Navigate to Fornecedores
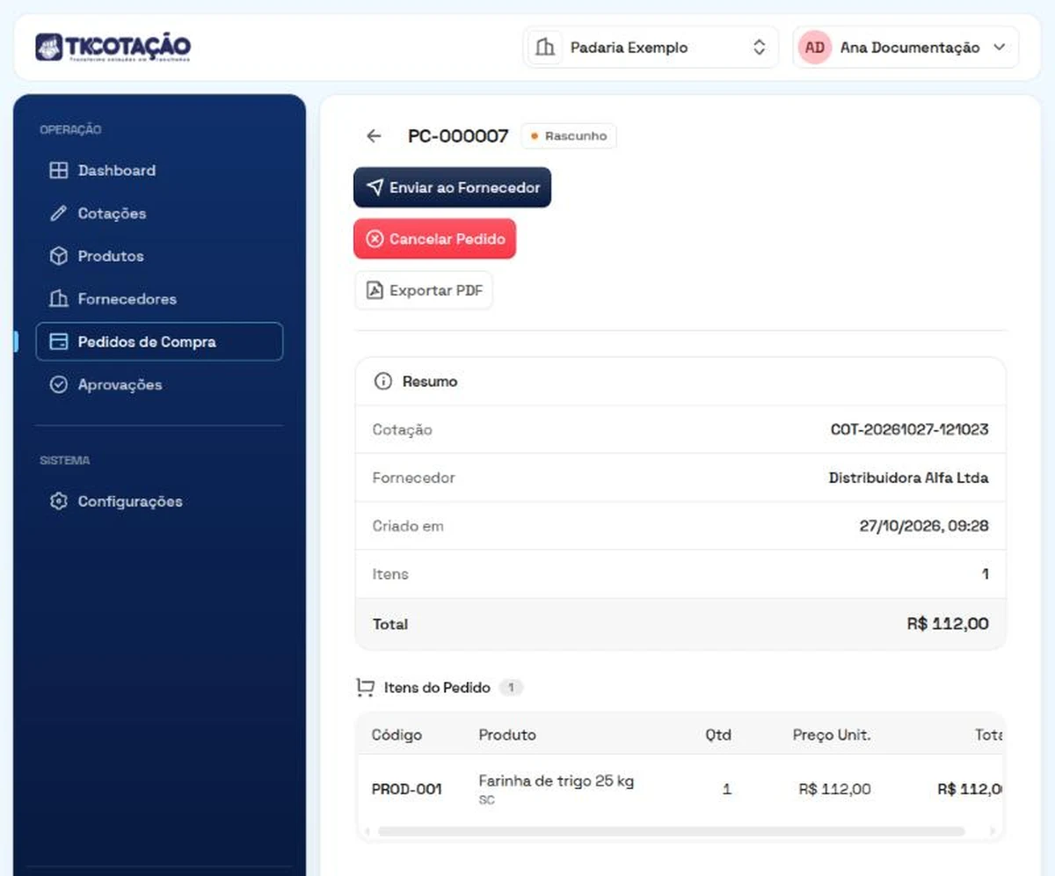The image size is (1055, 876). tap(159, 299)
